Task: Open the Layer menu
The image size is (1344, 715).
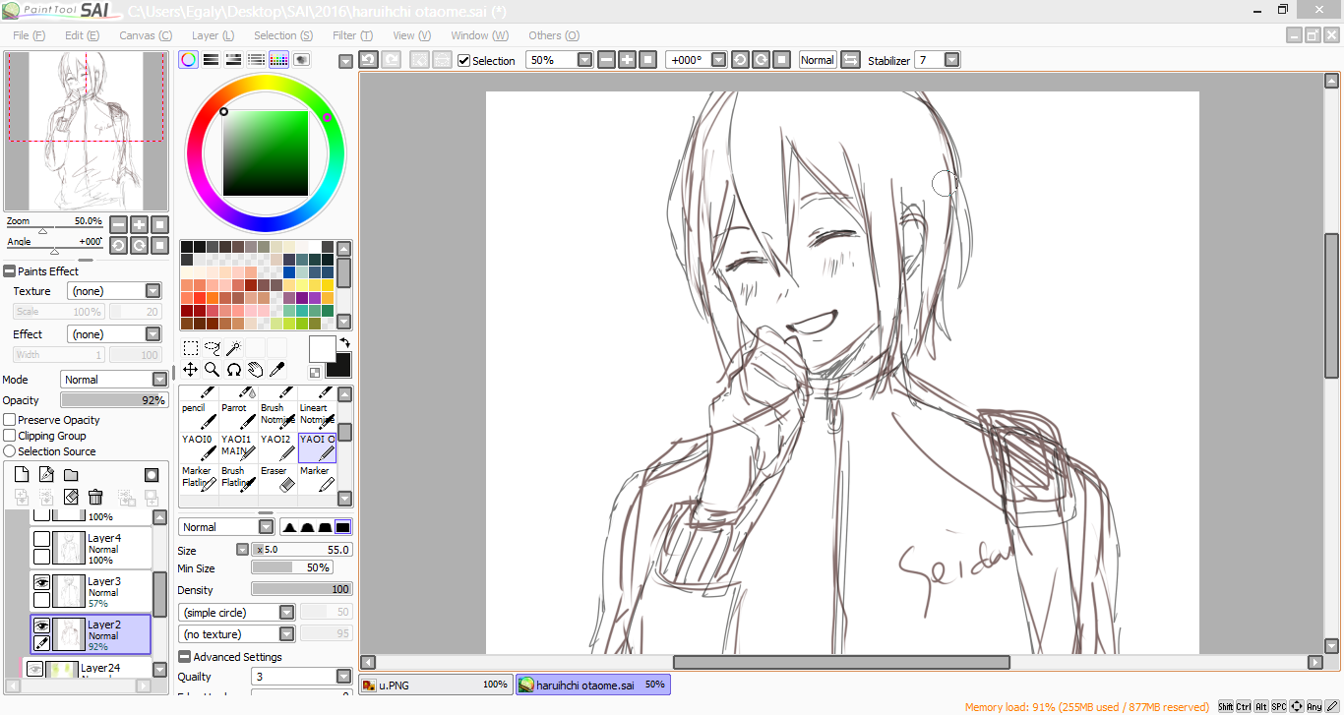Action: [x=213, y=35]
